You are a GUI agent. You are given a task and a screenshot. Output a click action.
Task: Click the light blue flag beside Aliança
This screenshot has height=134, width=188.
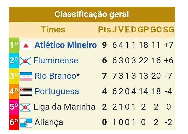pyautogui.click(x=26, y=123)
